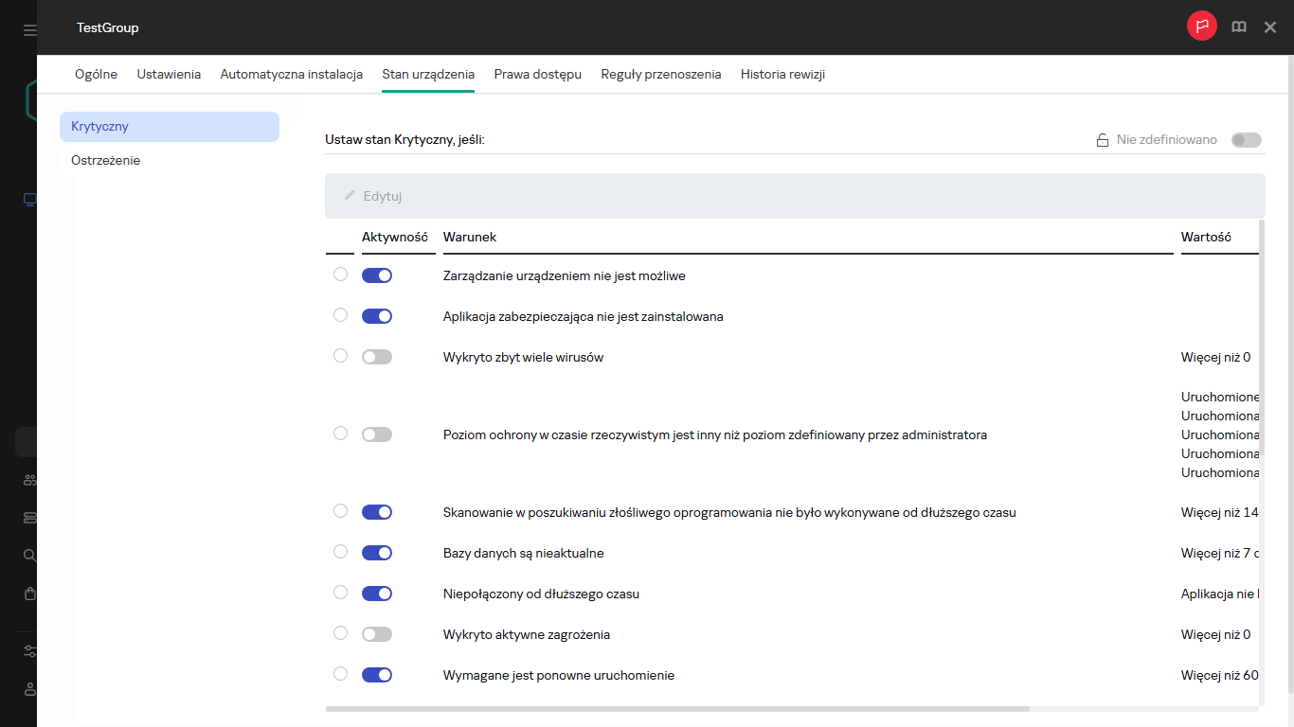Switch to the Prawa dostępu tab
Image resolution: width=1294 pixels, height=727 pixels.
tap(537, 74)
